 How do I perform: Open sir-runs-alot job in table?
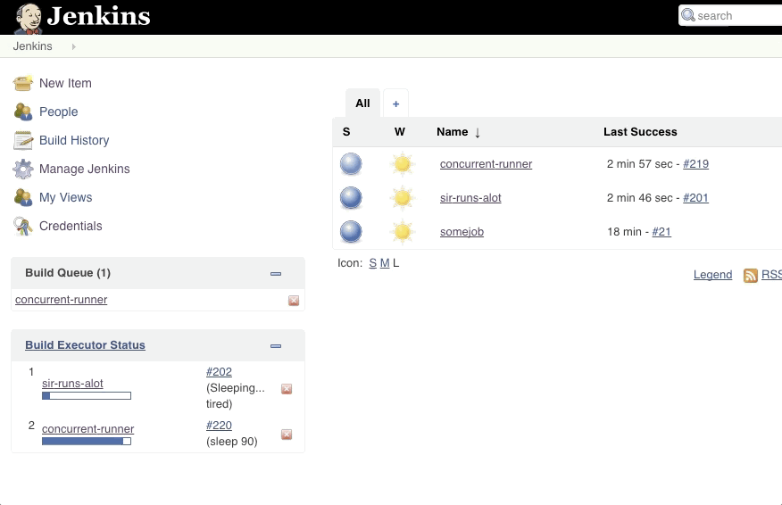[470, 198]
